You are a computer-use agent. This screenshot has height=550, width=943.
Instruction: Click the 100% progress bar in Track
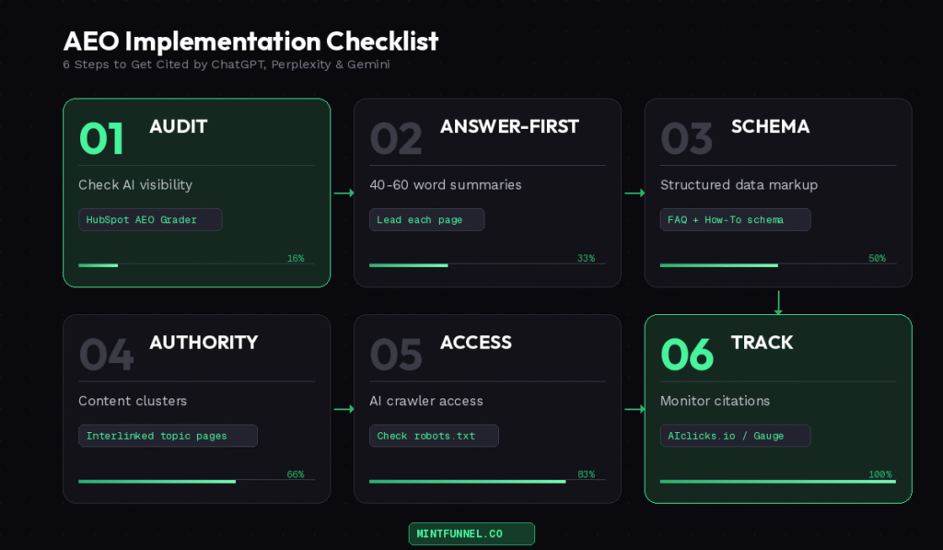click(x=777, y=481)
